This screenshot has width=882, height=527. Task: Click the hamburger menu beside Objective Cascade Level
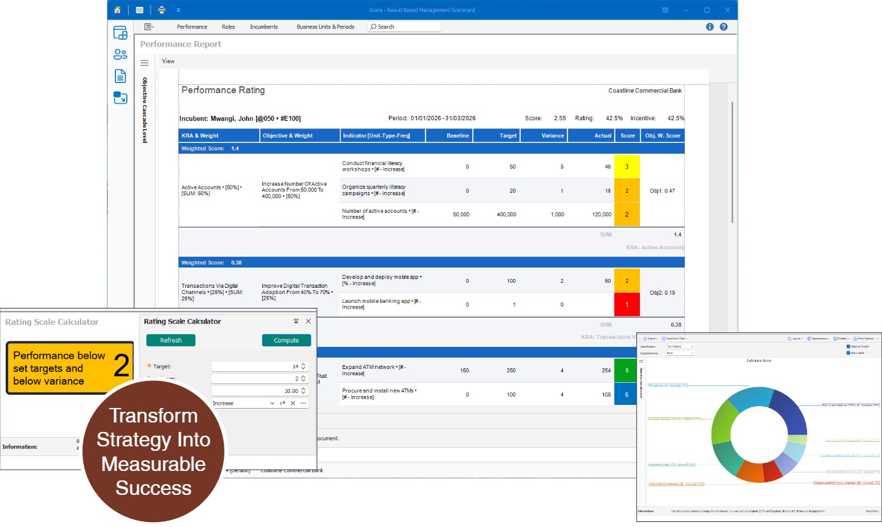(144, 63)
